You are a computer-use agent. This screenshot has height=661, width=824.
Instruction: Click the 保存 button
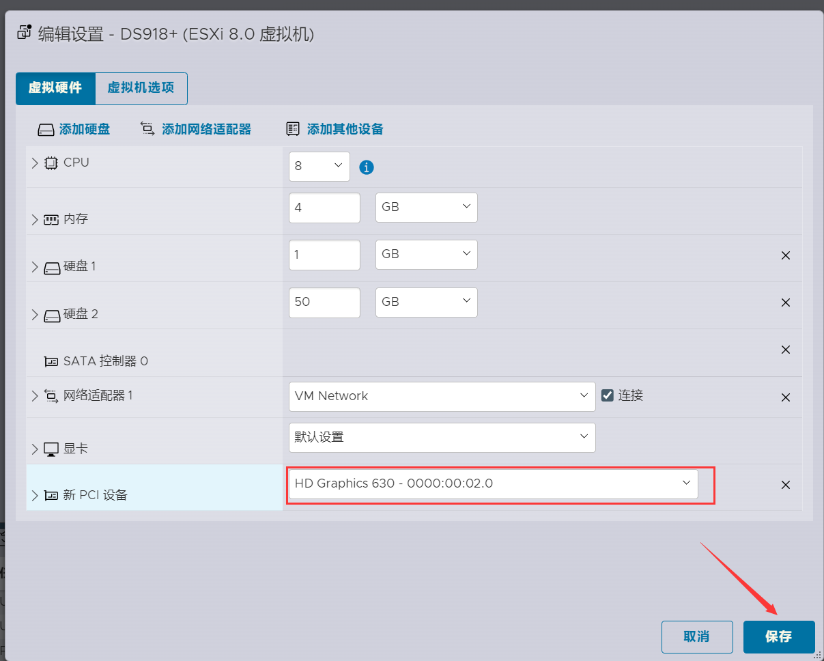(779, 637)
